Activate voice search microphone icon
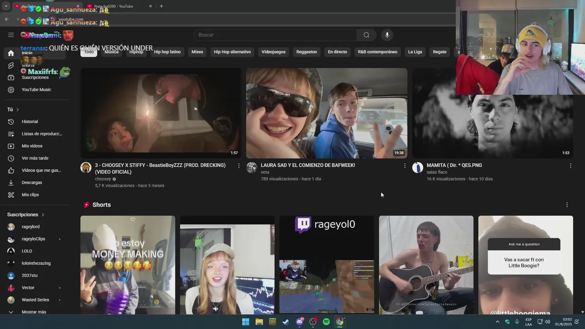This screenshot has width=585, height=329. [387, 35]
